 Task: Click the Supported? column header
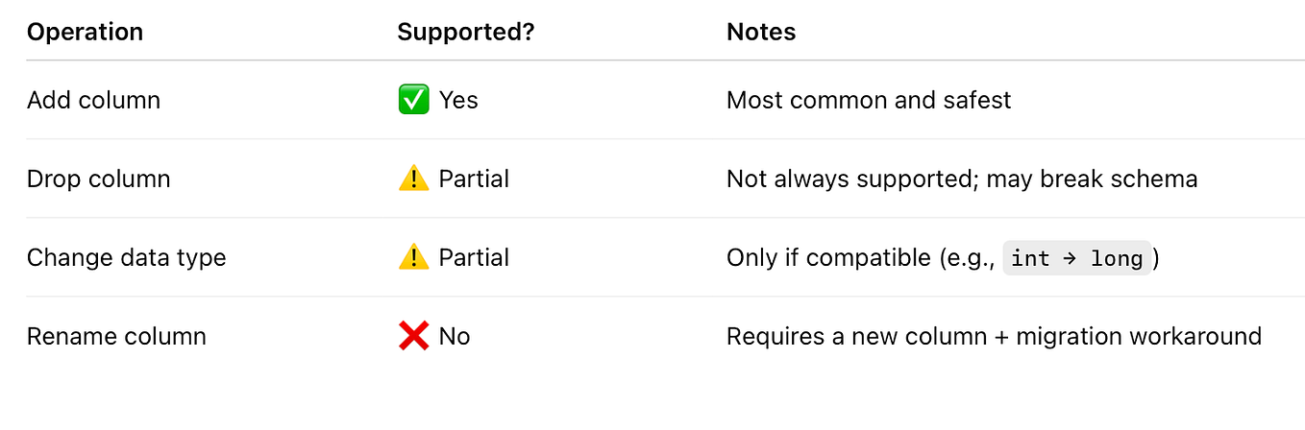point(465,32)
